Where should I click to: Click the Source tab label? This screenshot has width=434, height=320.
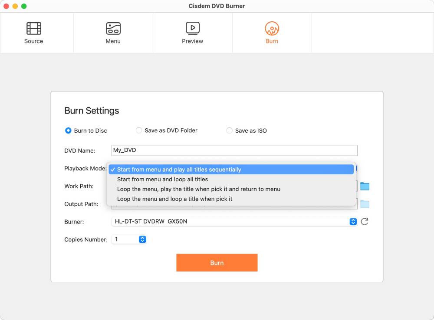[34, 41]
